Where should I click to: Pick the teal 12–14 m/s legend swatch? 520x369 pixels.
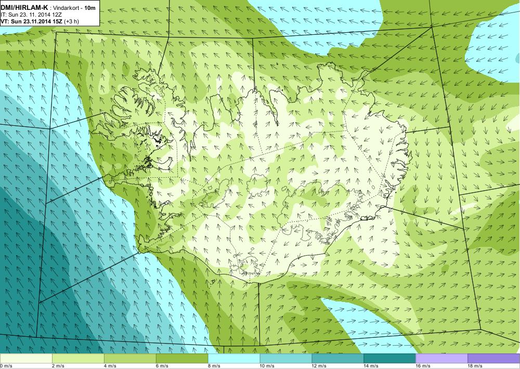pos(338,359)
